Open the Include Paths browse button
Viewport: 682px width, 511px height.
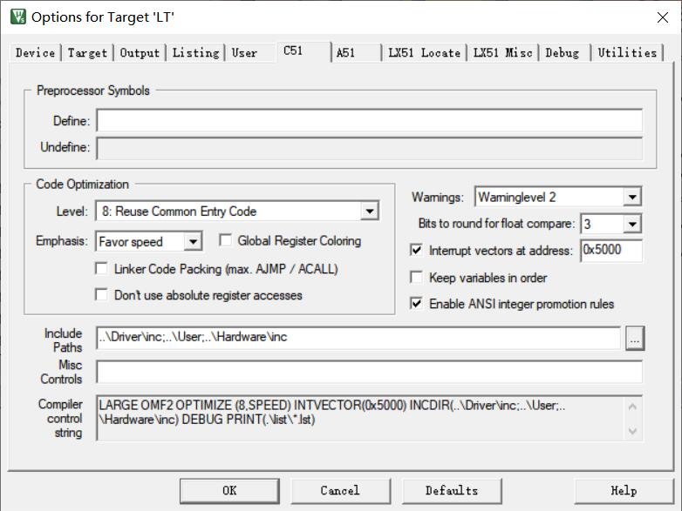(635, 339)
